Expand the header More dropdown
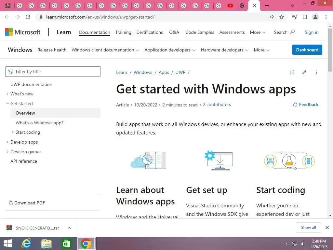Screen dimensions: 333x250 258,32
